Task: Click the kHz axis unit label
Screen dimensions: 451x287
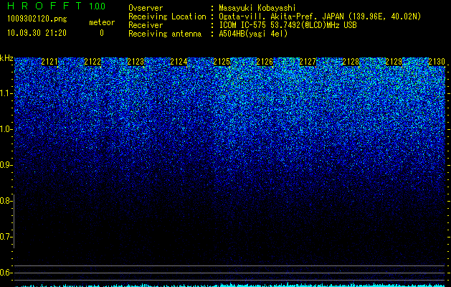Action: (6, 58)
